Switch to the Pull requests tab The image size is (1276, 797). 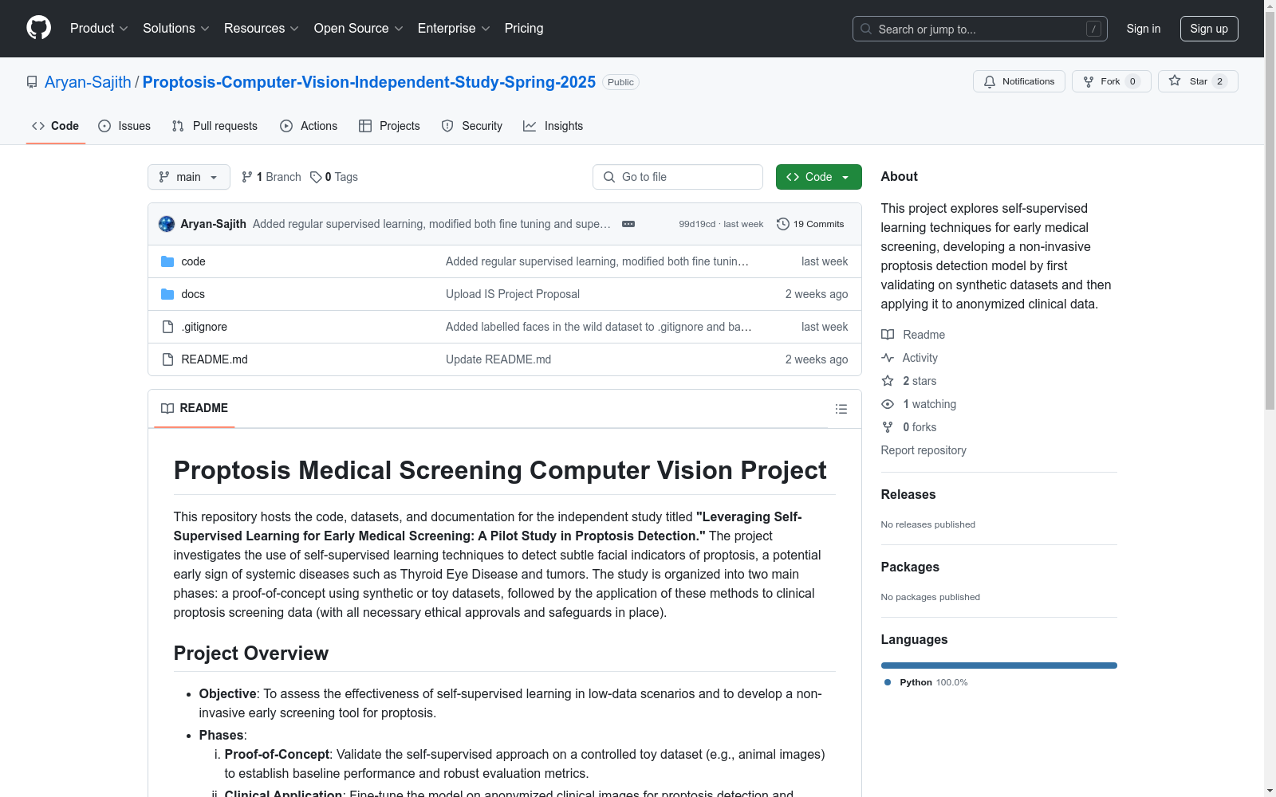(215, 126)
